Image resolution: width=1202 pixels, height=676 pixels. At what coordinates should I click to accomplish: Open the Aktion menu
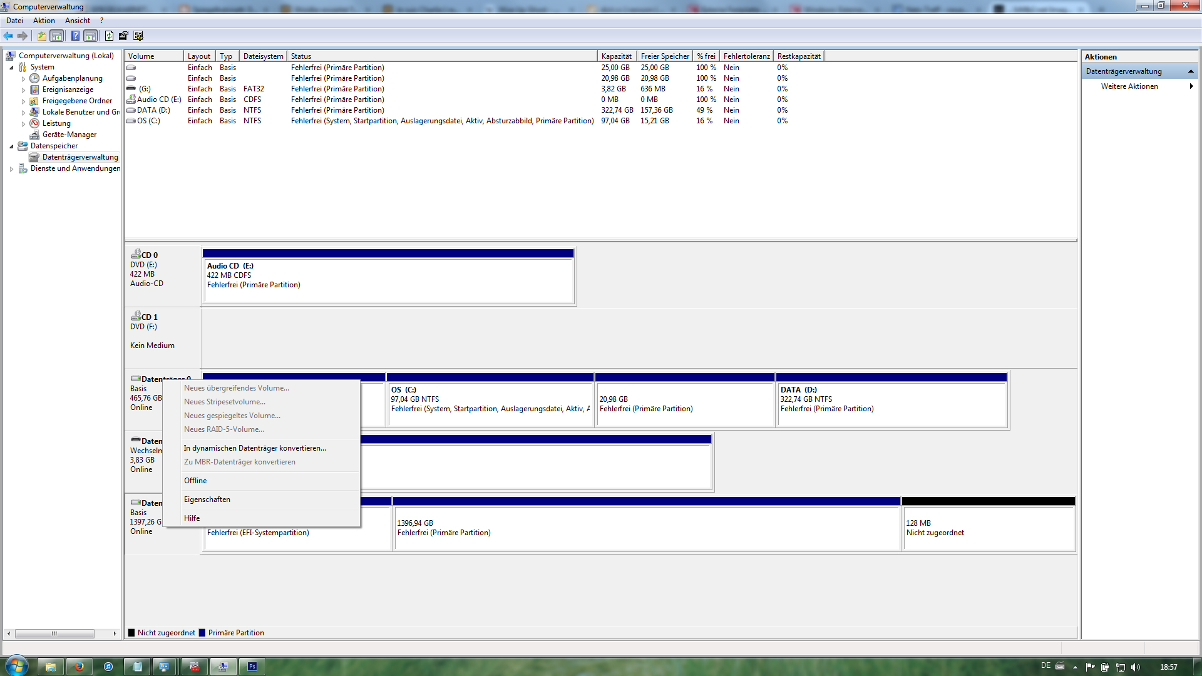point(44,21)
